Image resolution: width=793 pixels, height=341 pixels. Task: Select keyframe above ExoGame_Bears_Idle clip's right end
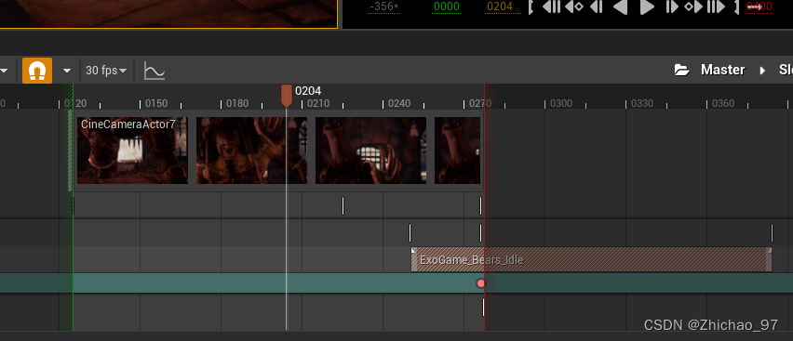[x=772, y=233]
